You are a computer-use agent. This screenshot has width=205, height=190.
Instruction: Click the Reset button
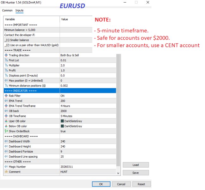141,184
